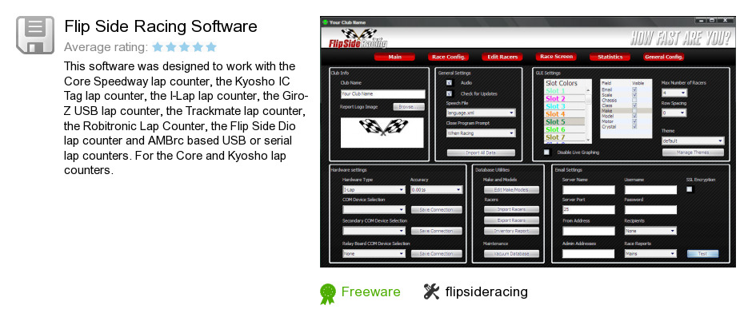Click the Username input field

point(650,189)
